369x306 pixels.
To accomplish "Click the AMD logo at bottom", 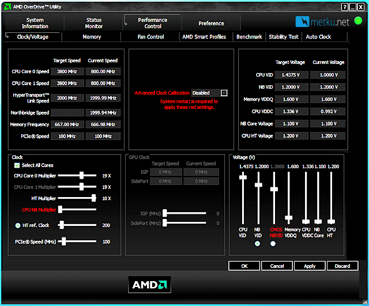I will [x=150, y=285].
